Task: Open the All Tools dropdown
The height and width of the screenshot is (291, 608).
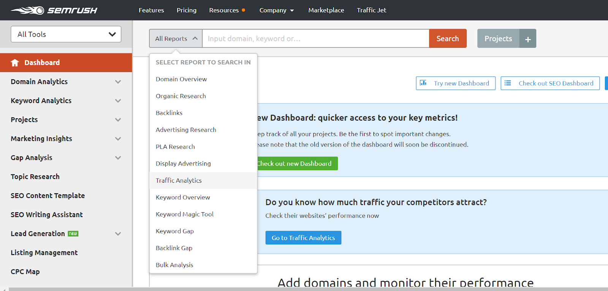Action: click(66, 34)
